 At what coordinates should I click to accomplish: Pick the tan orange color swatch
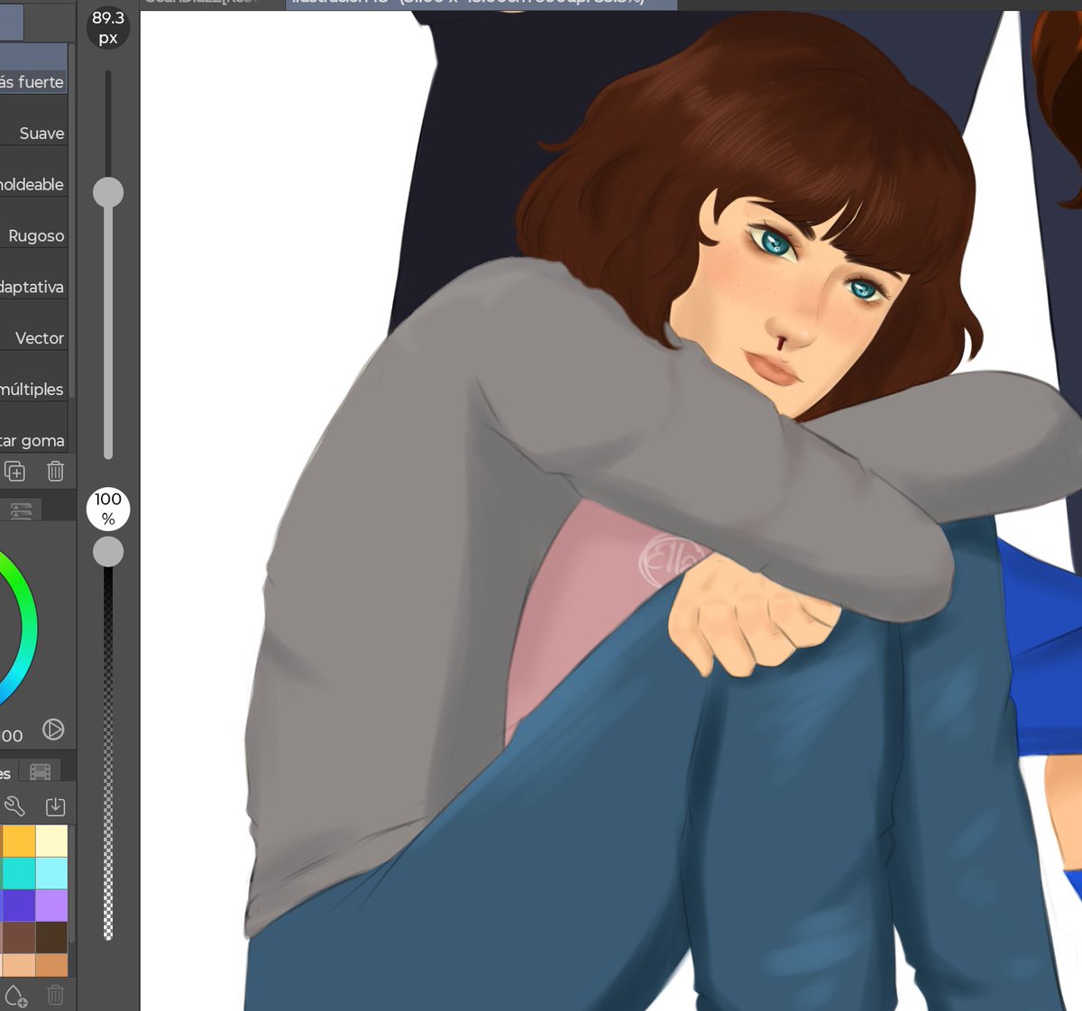(x=51, y=965)
